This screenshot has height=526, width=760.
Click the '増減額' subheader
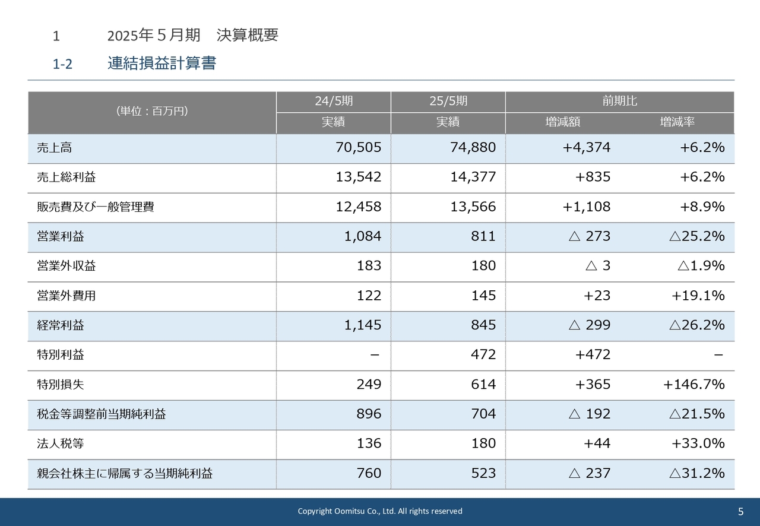click(x=563, y=122)
